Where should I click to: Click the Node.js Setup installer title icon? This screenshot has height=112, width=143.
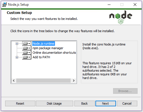click(4, 5)
